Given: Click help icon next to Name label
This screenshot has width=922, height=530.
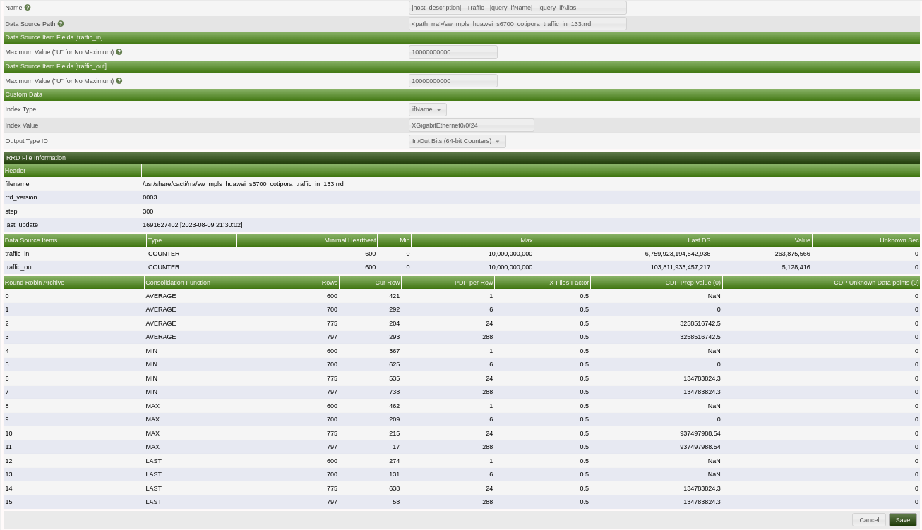Looking at the screenshot, I should point(28,7).
